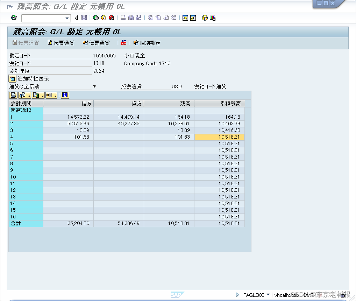356x301 pixels.
Task: Click the 貸方 column header
Action: click(x=119, y=104)
